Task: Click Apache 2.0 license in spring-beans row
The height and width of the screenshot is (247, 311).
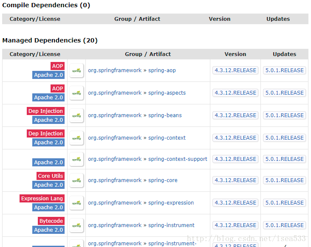Action: tap(48, 120)
